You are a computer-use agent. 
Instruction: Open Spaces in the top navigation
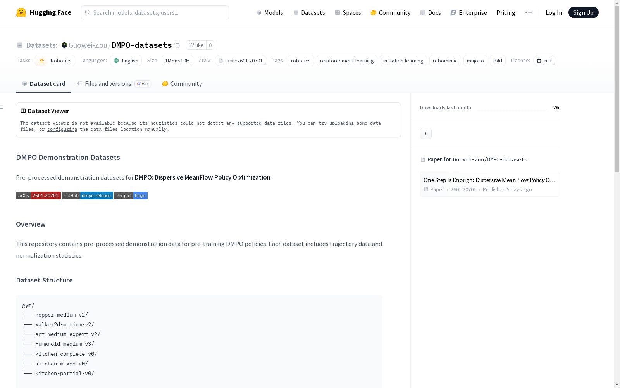coord(348,12)
